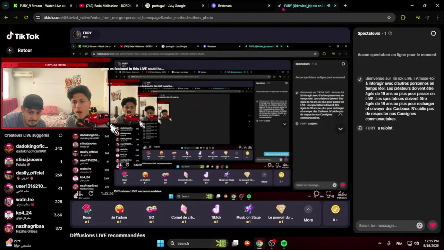
Task: Go back in Chrome browser history
Action: pyautogui.click(x=6, y=17)
